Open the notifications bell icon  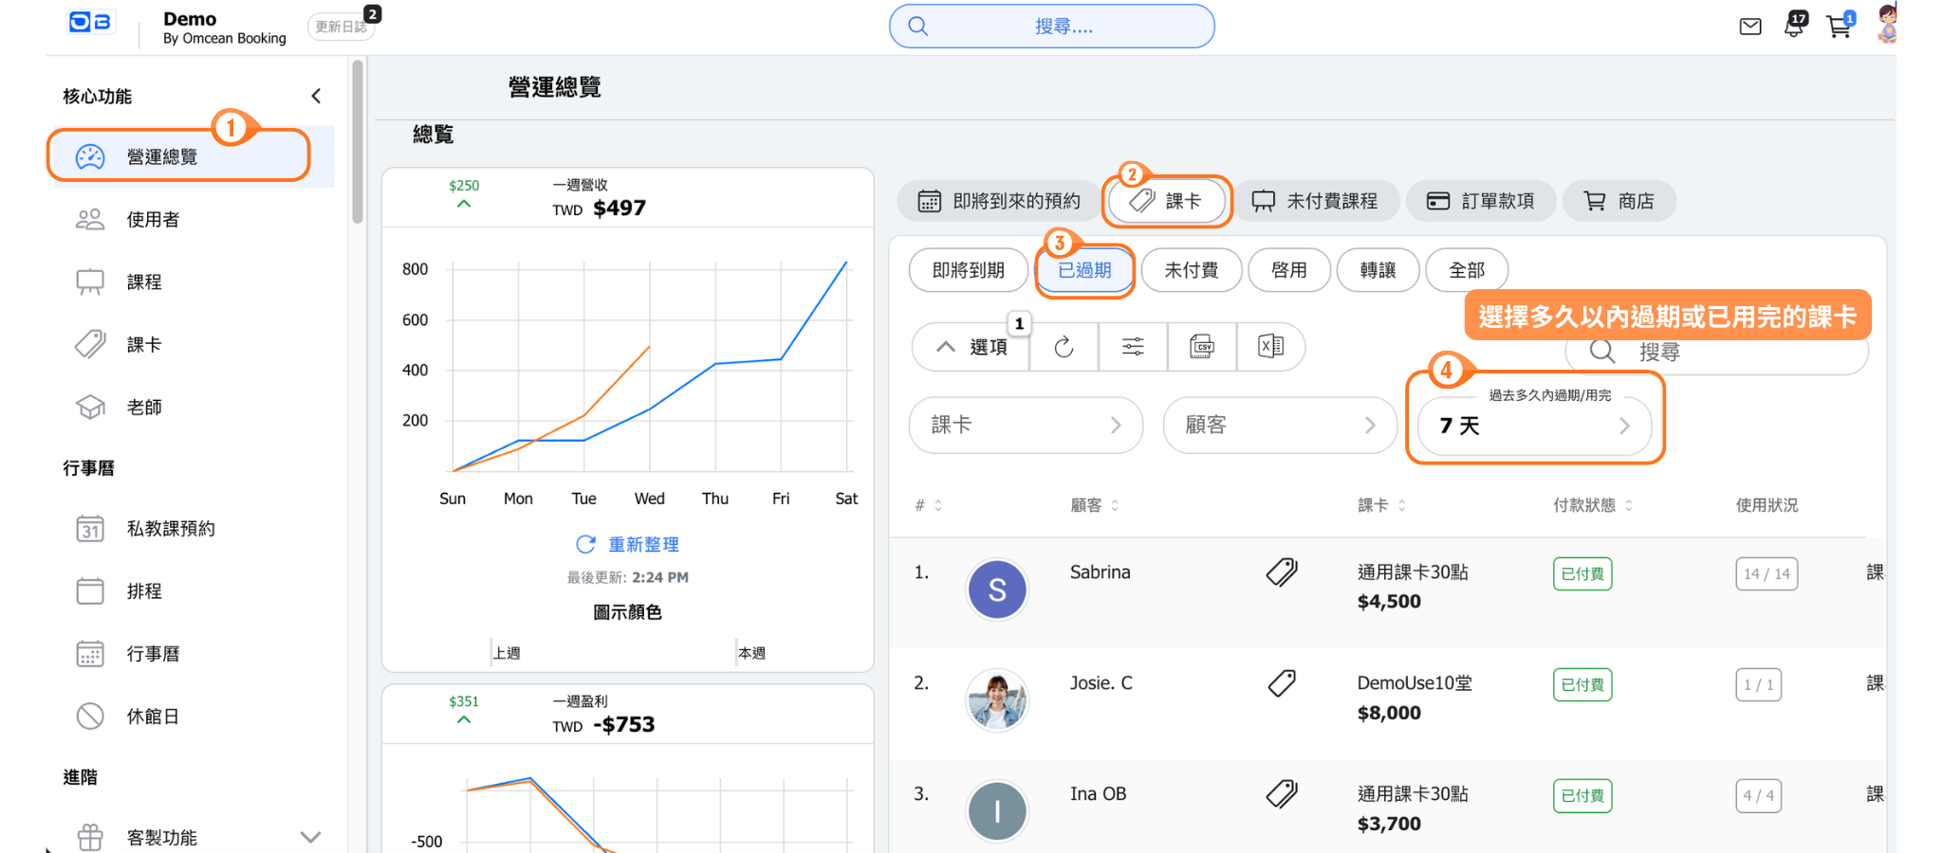pos(1793,27)
